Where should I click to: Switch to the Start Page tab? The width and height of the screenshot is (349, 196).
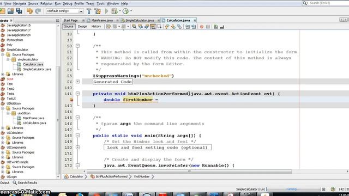[x=70, y=20]
